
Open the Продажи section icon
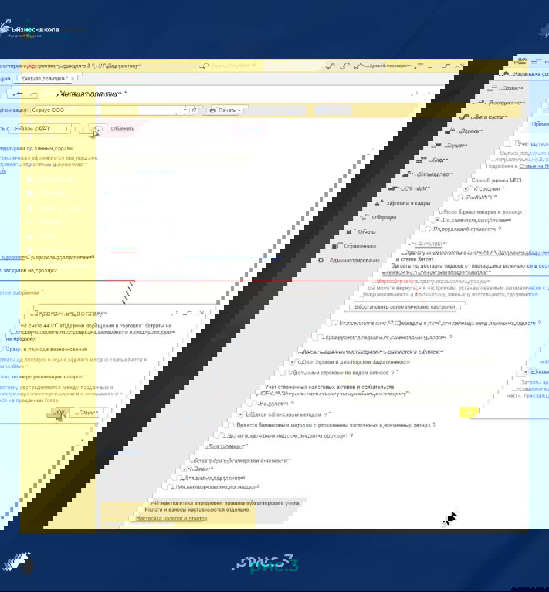pos(450,131)
